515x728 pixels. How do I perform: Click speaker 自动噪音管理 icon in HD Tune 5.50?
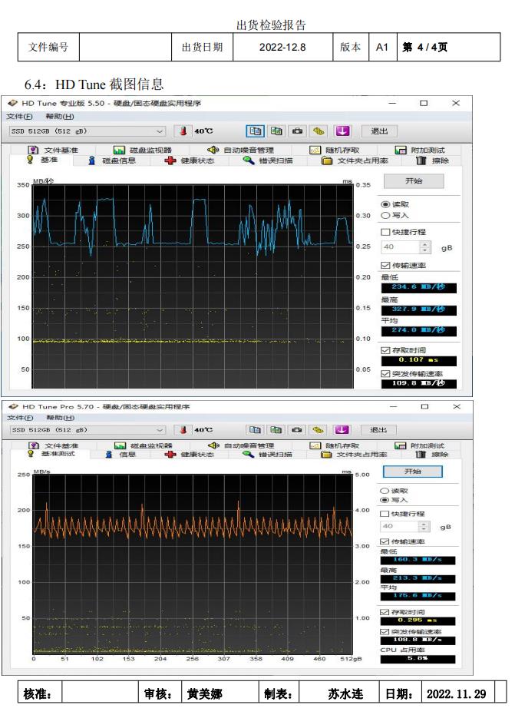(213, 150)
